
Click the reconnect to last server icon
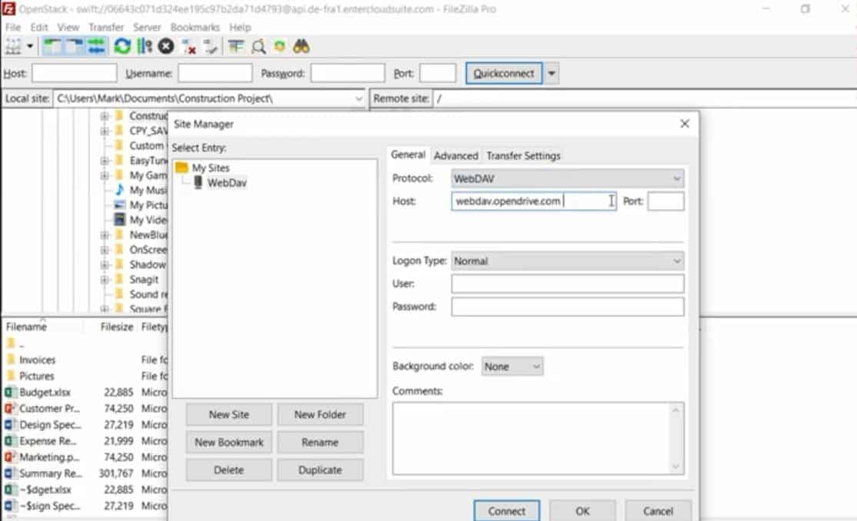(x=211, y=47)
